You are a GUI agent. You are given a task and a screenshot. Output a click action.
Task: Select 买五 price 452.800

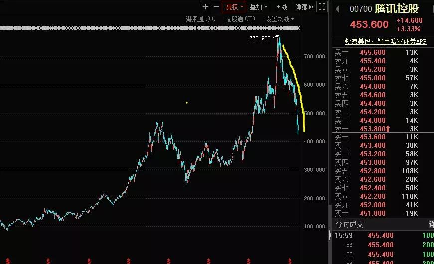pos(373,171)
